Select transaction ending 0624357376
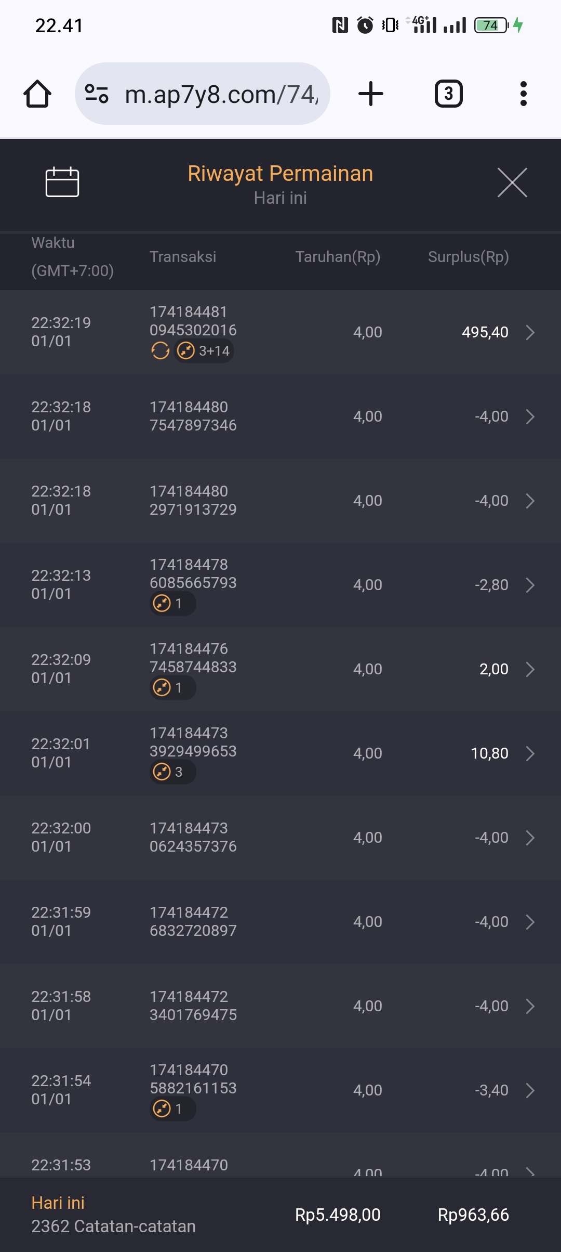Image resolution: width=561 pixels, height=1252 pixels. point(193,837)
